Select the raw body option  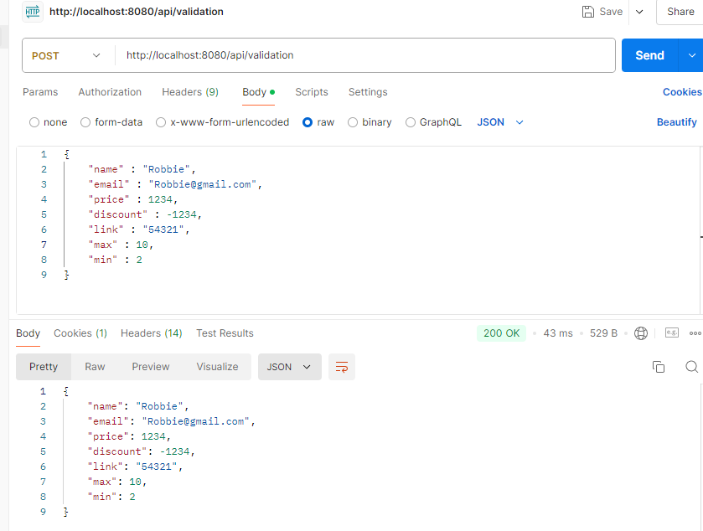pos(318,122)
